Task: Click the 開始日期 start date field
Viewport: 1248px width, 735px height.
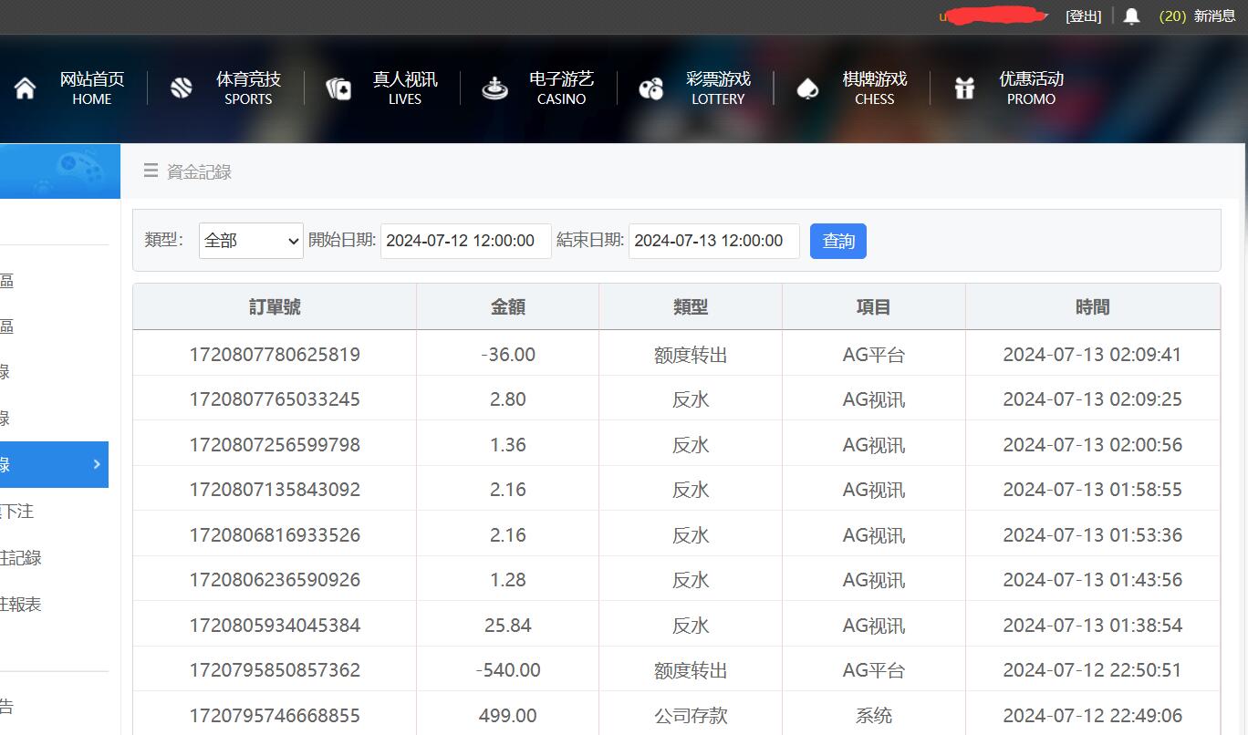Action: click(465, 241)
